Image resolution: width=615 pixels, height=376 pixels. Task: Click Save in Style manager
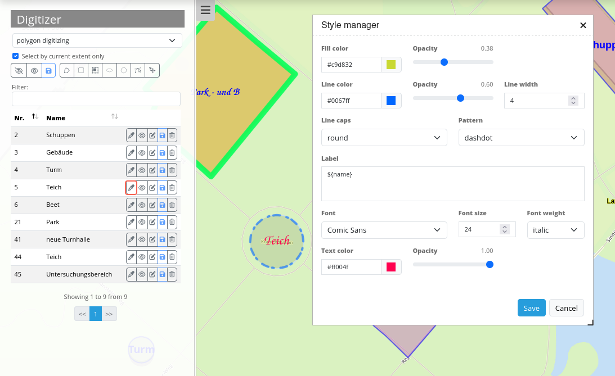click(531, 308)
